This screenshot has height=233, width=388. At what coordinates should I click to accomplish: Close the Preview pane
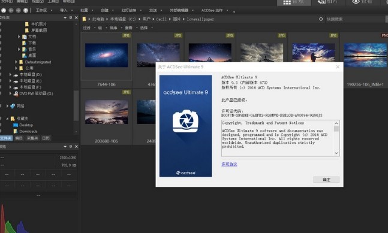(x=76, y=147)
